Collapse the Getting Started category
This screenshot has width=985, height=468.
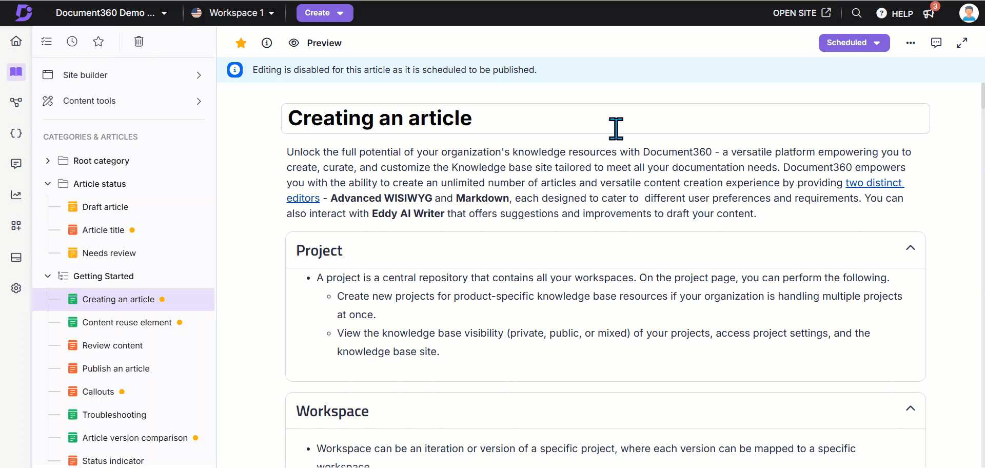tap(48, 276)
